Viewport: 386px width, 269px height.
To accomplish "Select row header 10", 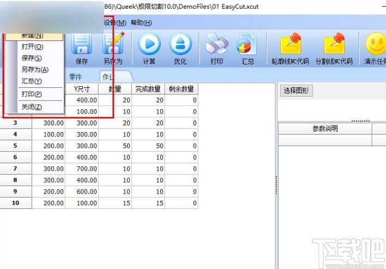I will (x=15, y=203).
